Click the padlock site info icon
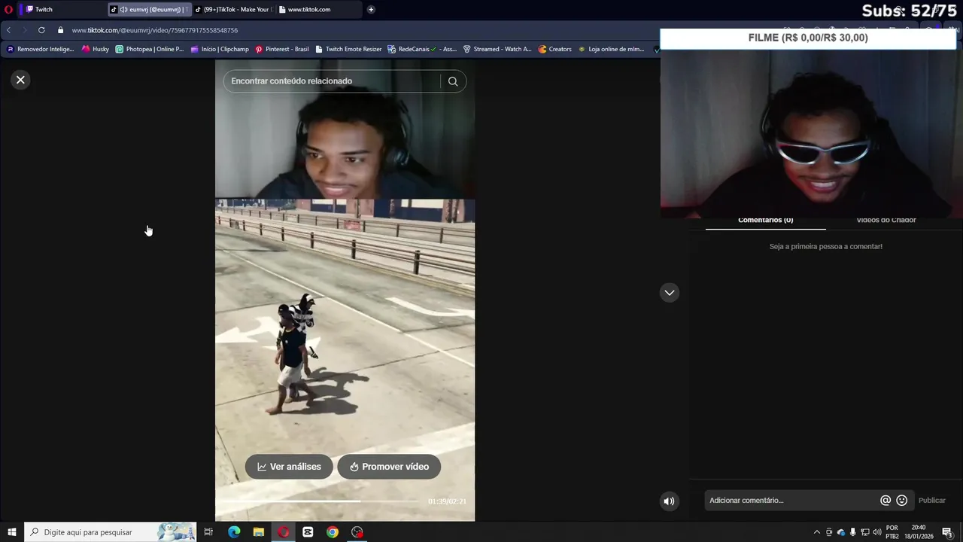 61,30
